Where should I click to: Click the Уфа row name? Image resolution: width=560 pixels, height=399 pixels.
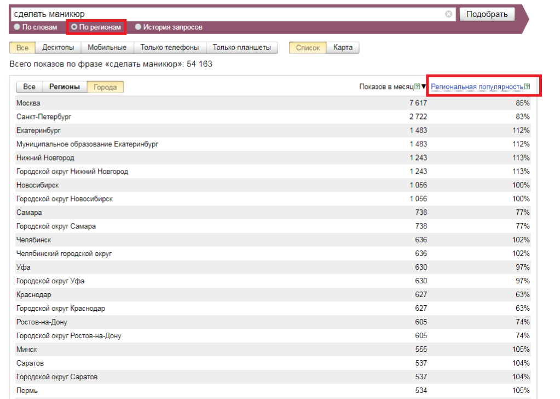coord(23,267)
